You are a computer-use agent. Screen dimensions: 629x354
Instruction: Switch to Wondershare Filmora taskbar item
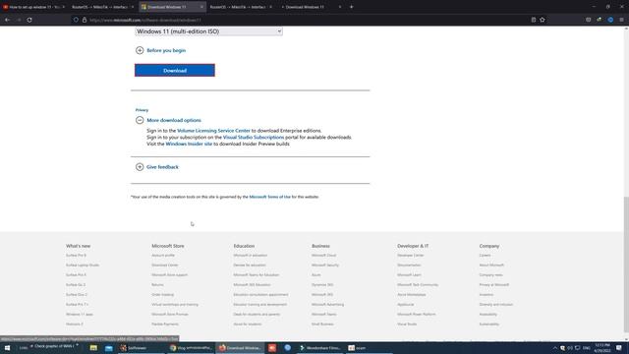(320, 348)
